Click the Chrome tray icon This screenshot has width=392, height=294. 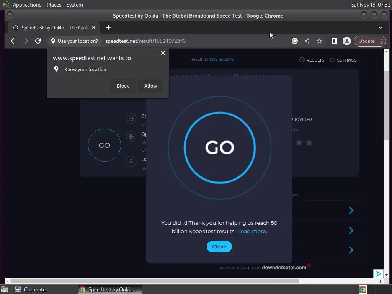tap(363, 289)
